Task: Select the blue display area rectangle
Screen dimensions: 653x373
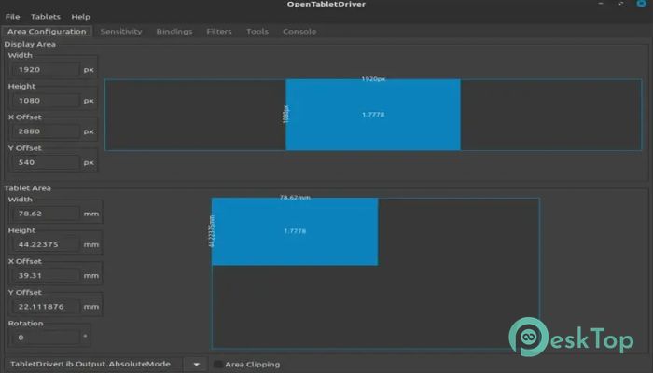Action: (x=373, y=115)
